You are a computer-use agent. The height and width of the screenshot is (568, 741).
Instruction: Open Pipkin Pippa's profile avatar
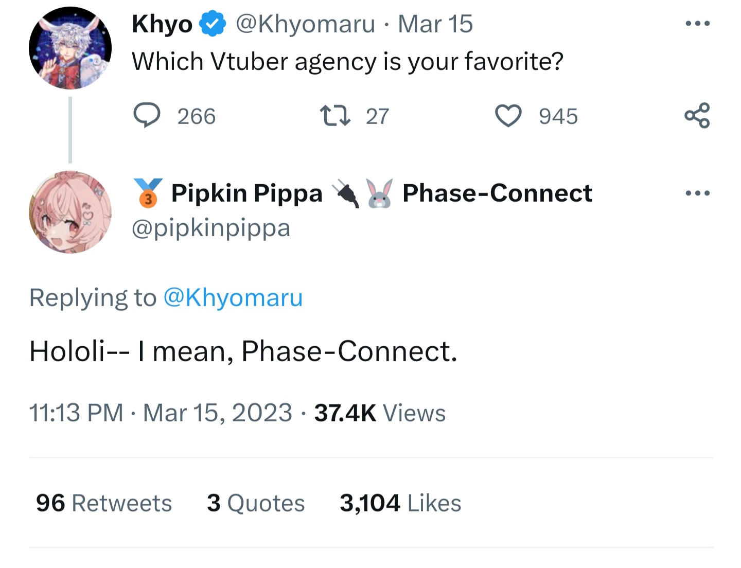[x=70, y=212]
